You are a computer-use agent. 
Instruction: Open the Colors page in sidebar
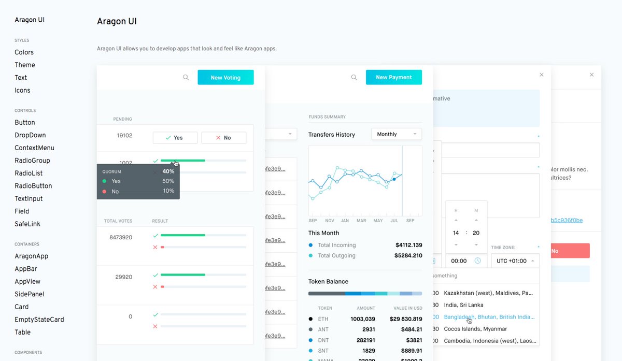[24, 52]
